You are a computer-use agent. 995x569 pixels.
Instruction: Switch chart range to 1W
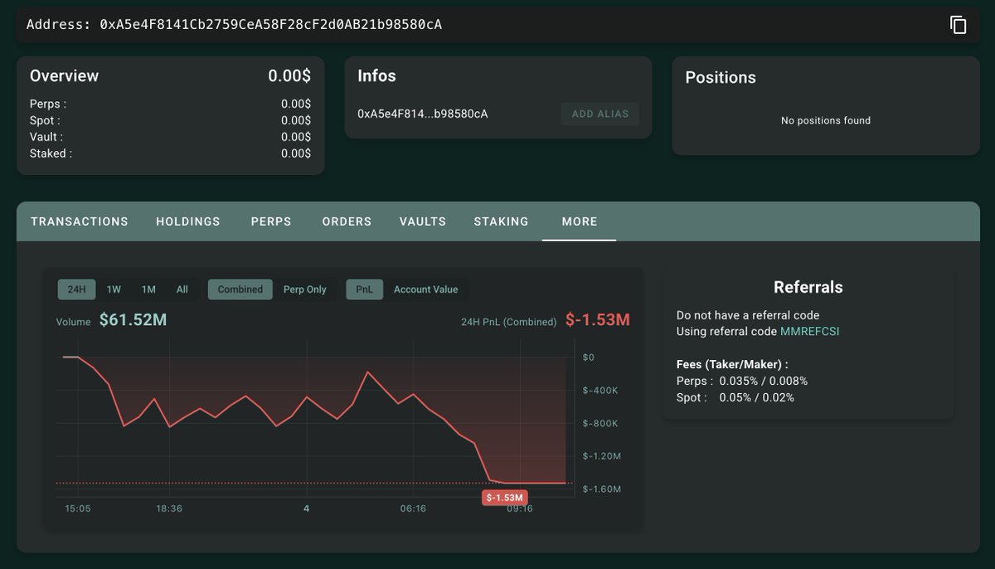[114, 289]
